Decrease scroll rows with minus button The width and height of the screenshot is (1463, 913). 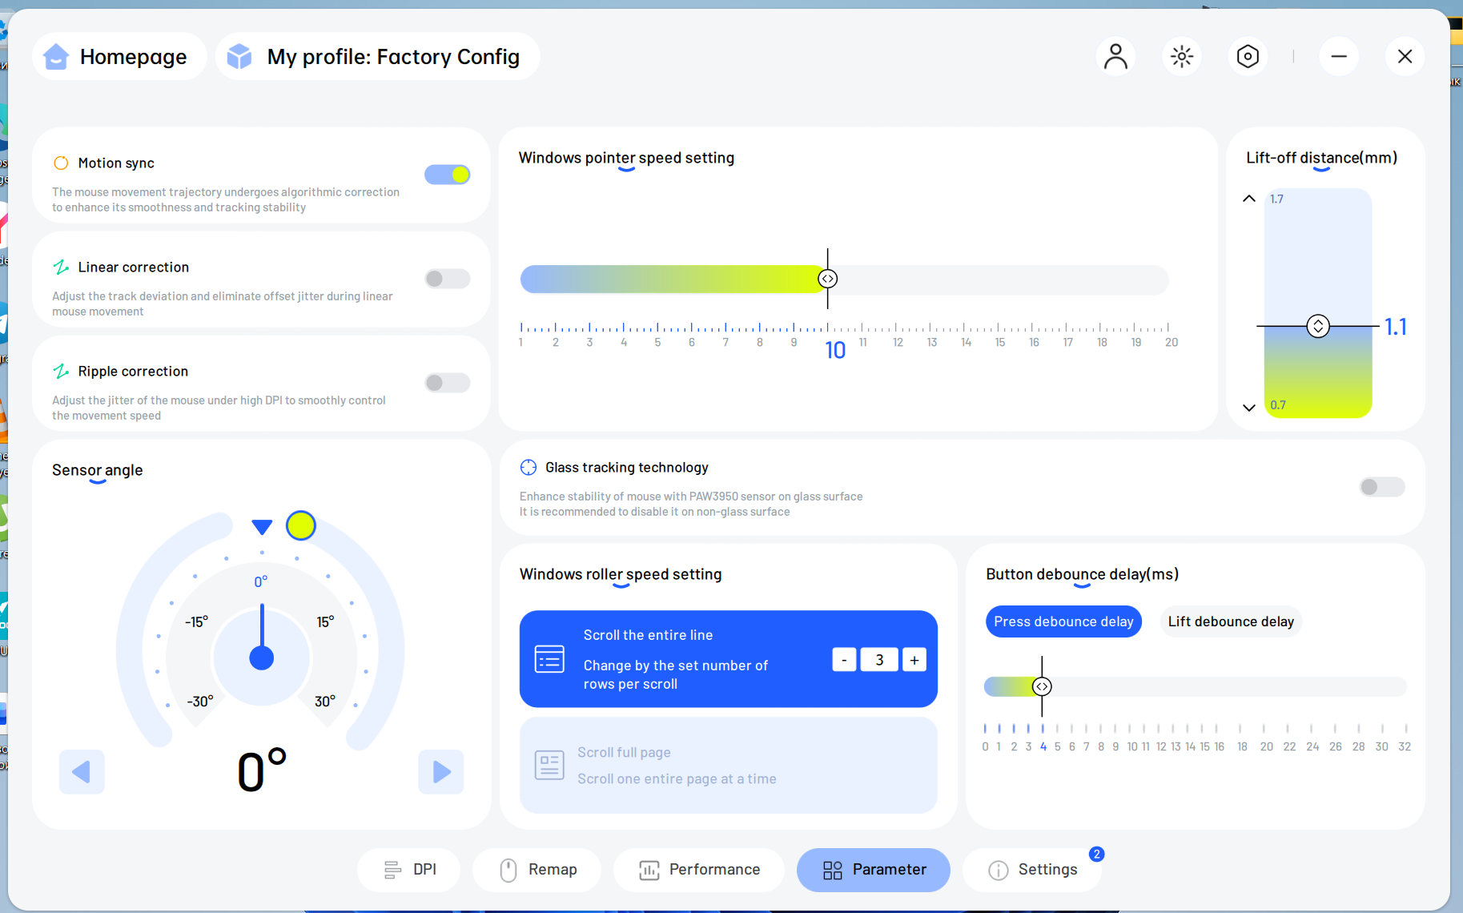[x=844, y=660]
